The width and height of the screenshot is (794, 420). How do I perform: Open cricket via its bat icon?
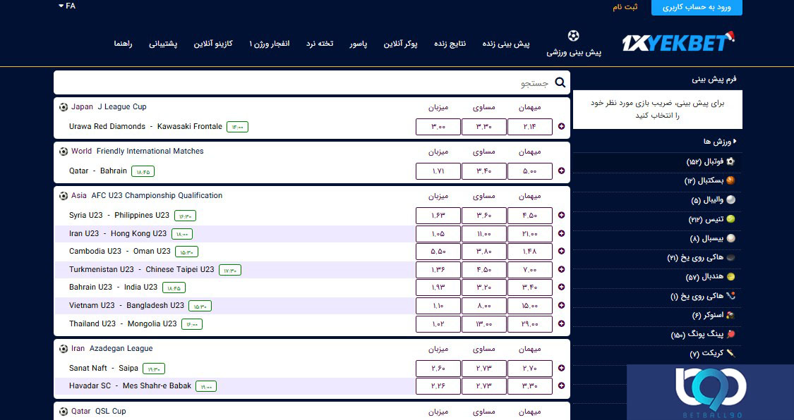[x=730, y=353]
